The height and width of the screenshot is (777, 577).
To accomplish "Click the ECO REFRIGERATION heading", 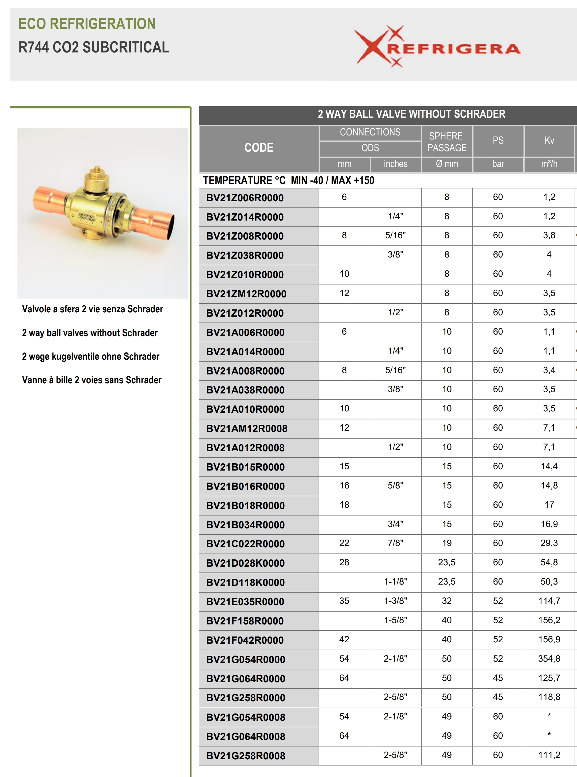I will coord(87,24).
